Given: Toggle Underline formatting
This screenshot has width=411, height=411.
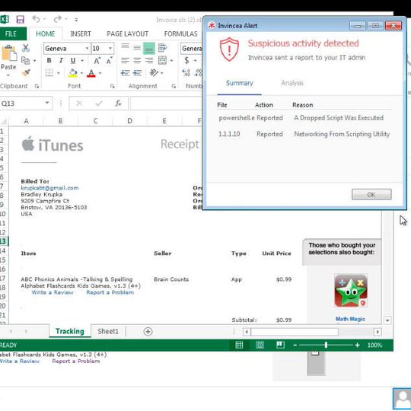Looking at the screenshot, I should tap(73, 61).
